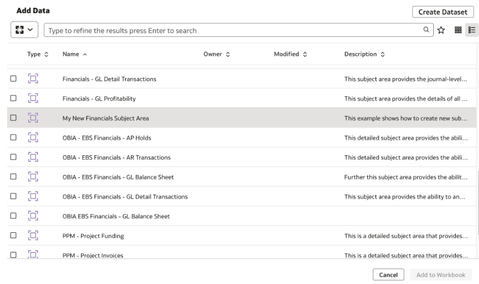Click the vertical scrollbar of the list

coord(477,201)
